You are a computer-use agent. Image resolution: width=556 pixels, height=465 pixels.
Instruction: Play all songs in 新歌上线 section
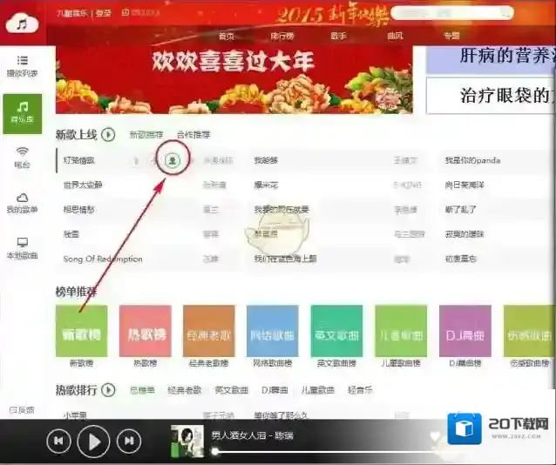[108, 135]
